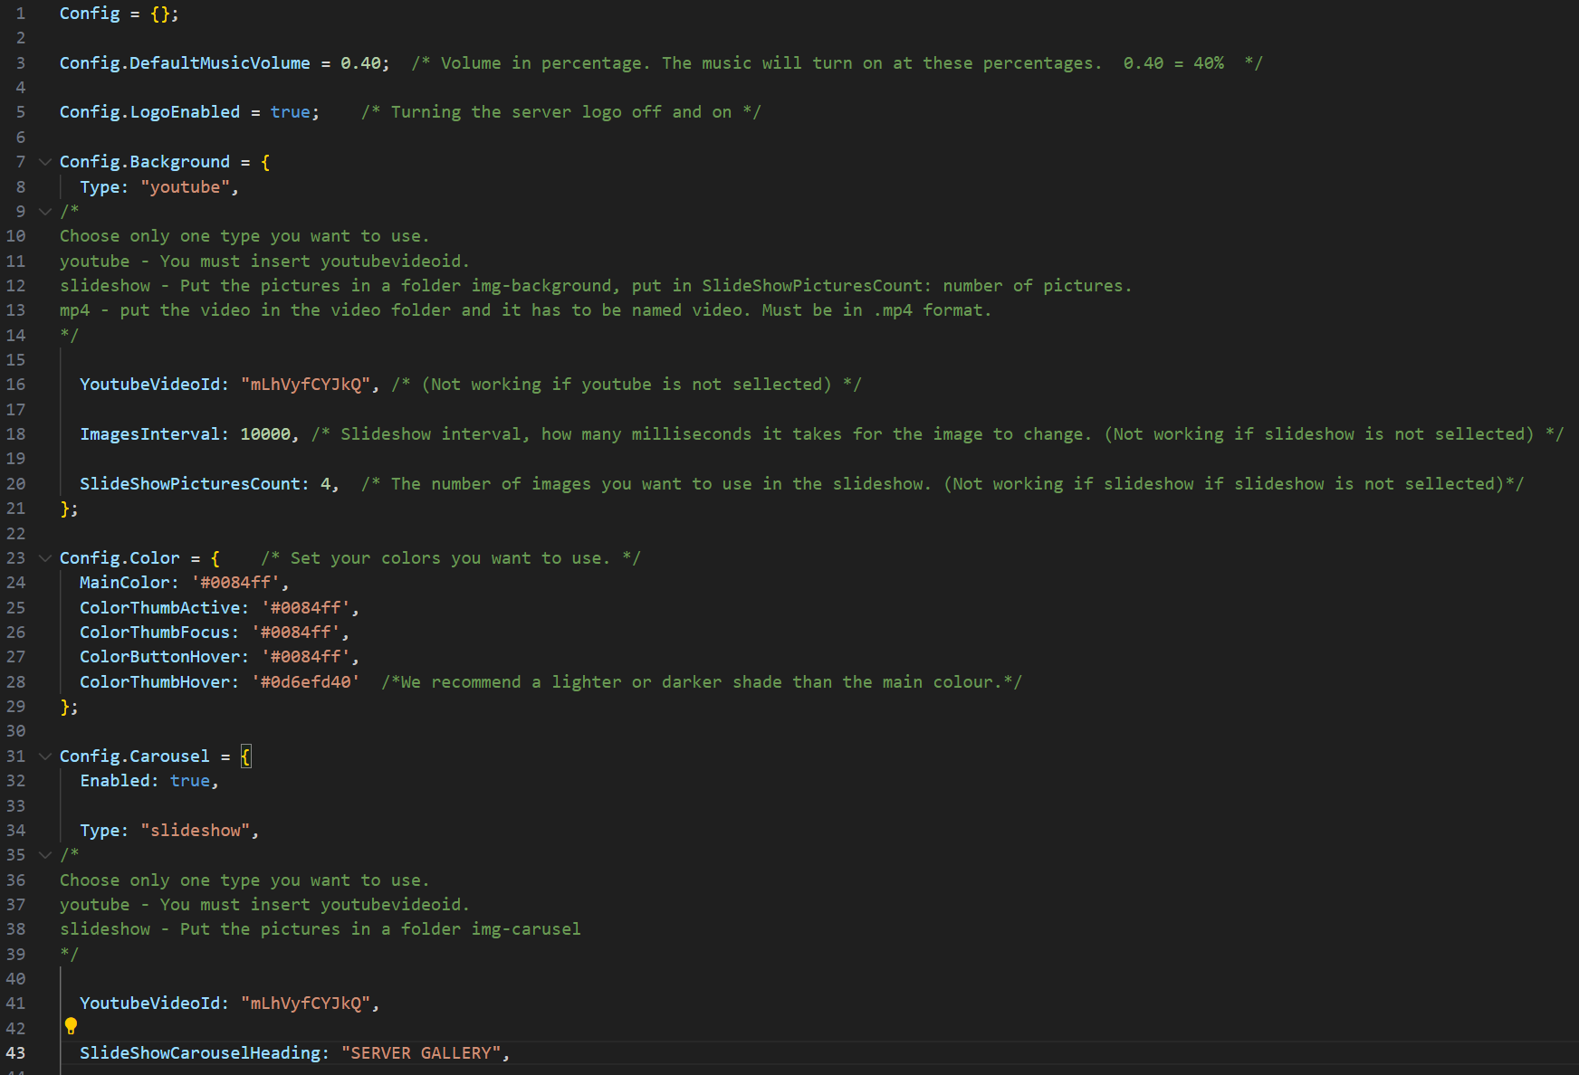This screenshot has width=1579, height=1075.
Task: Collapse the comment block starting at line 9
Action: (45, 211)
